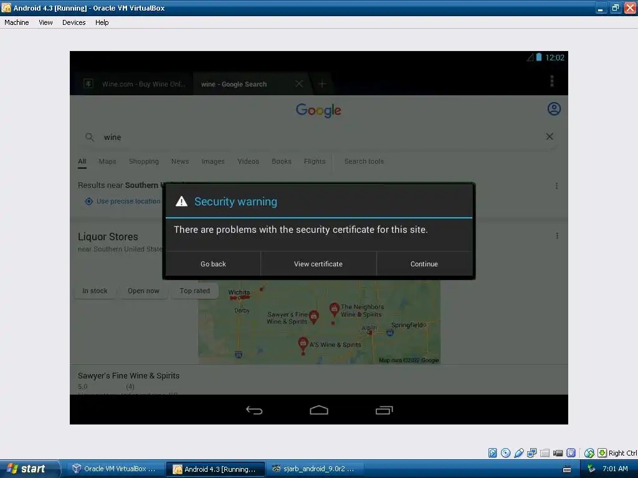Select the News search category
The width and height of the screenshot is (638, 478).
coord(180,161)
